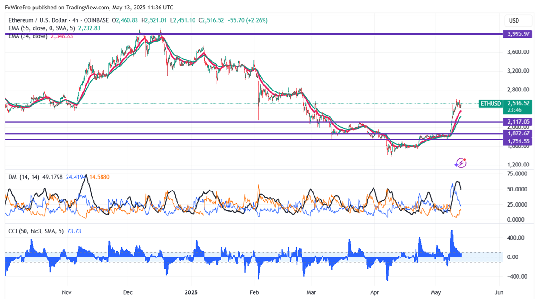535x299 pixels.
Task: Click the close price C2,516.52
Action: 212,20
